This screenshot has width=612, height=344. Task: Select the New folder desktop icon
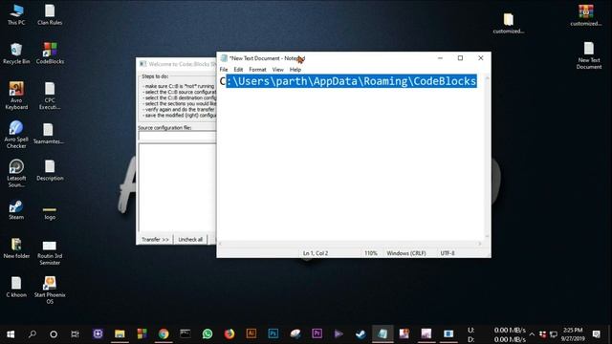coord(16,248)
